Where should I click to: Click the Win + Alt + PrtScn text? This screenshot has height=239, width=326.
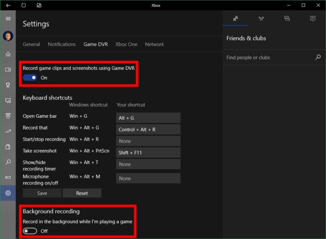89,151
